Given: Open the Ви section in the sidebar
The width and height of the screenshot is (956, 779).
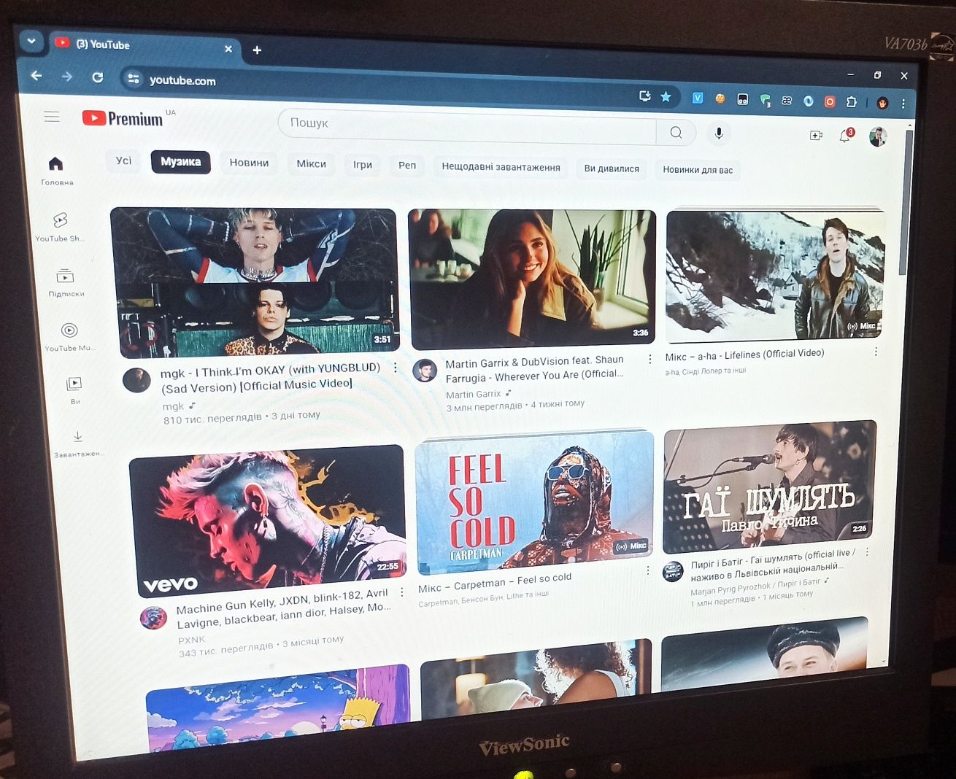Looking at the screenshot, I should click(74, 390).
